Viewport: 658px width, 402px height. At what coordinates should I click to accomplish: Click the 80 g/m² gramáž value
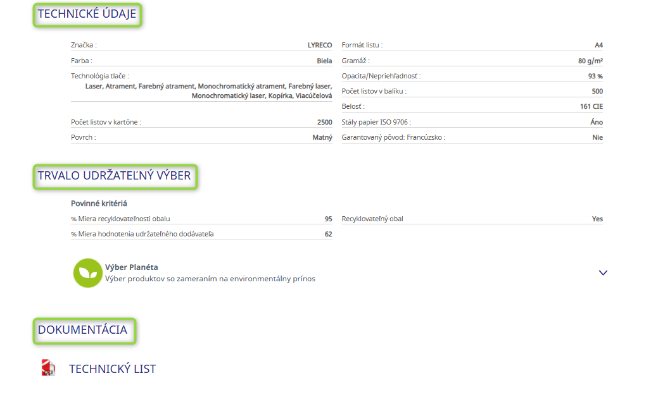[x=590, y=61]
